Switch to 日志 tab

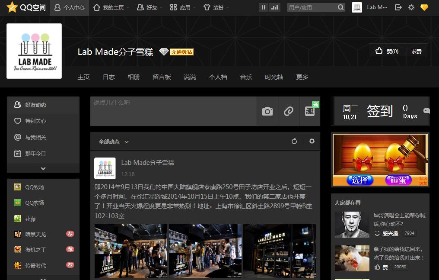108,77
